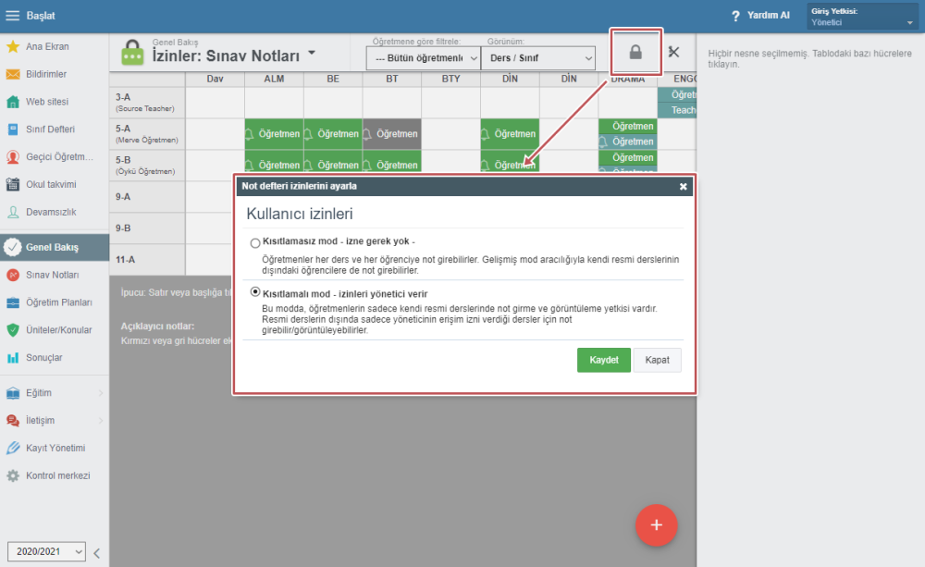Open Sınav Notları in sidebar
The width and height of the screenshot is (925, 567).
click(55, 275)
